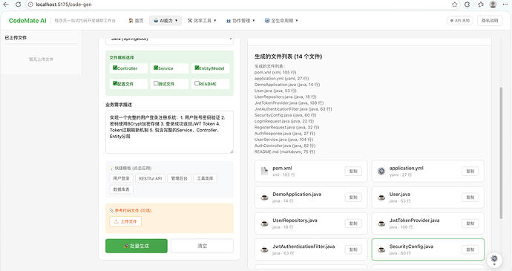The width and height of the screenshot is (512, 271).
Task: Copy DemoApplication.java with its 复制 button
Action: pos(353,197)
